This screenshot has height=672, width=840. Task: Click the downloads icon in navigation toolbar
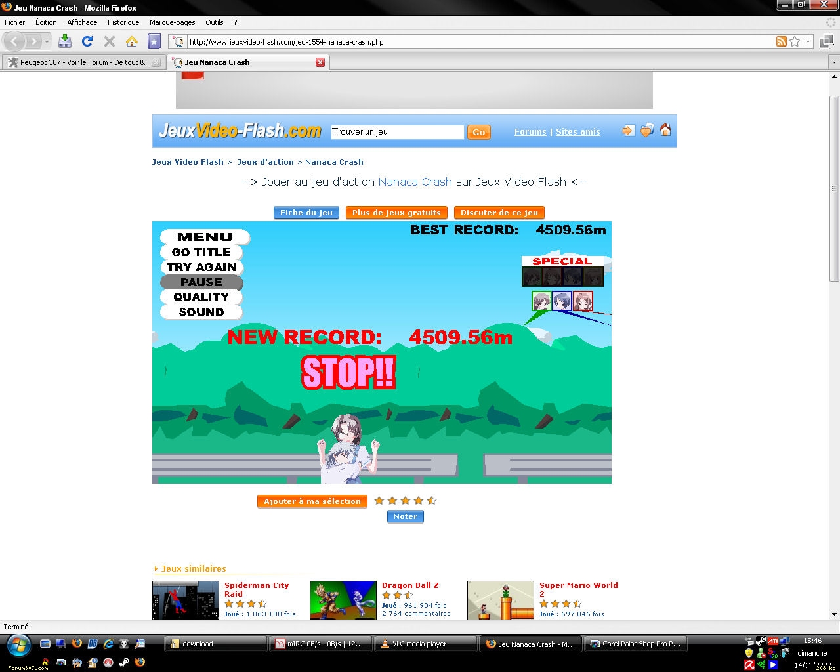64,41
